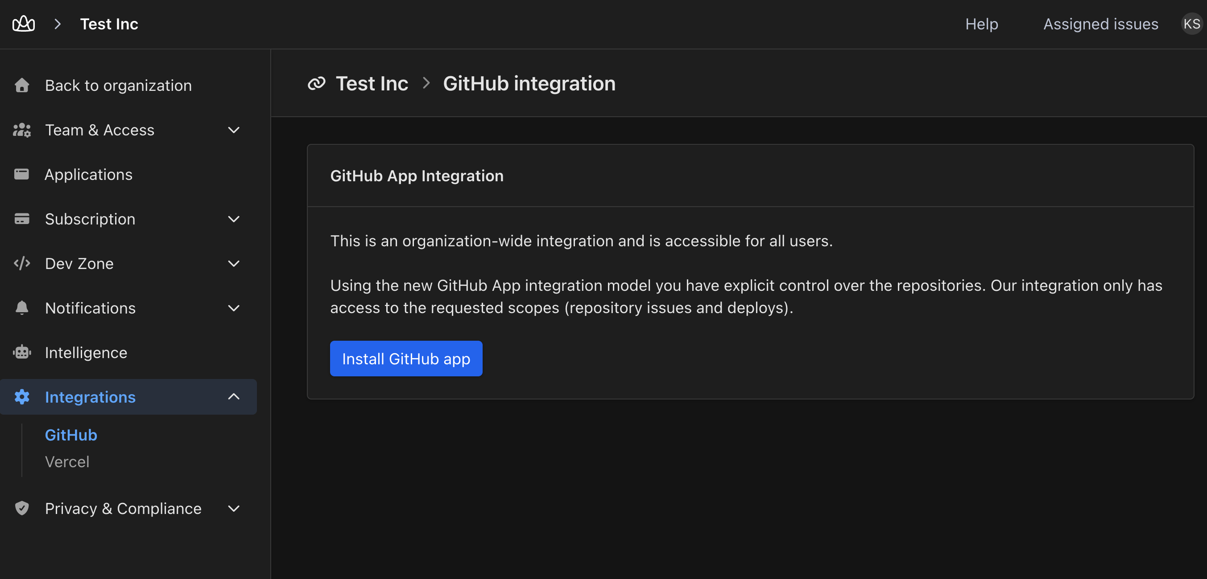Expand the Dev Zone chevron
The image size is (1207, 579).
tap(234, 263)
